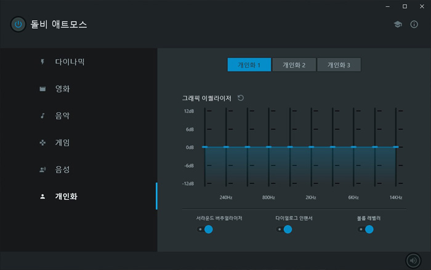The height and width of the screenshot is (270, 431).
Task: Click the 240Hz frequency label
Action: pos(226,197)
